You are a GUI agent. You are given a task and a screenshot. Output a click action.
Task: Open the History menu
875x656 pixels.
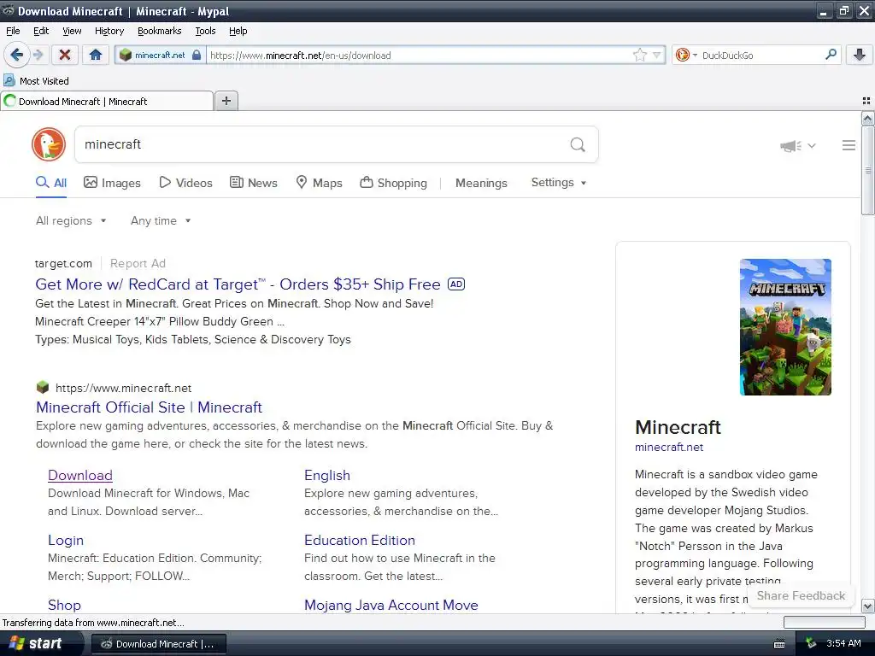click(x=109, y=31)
